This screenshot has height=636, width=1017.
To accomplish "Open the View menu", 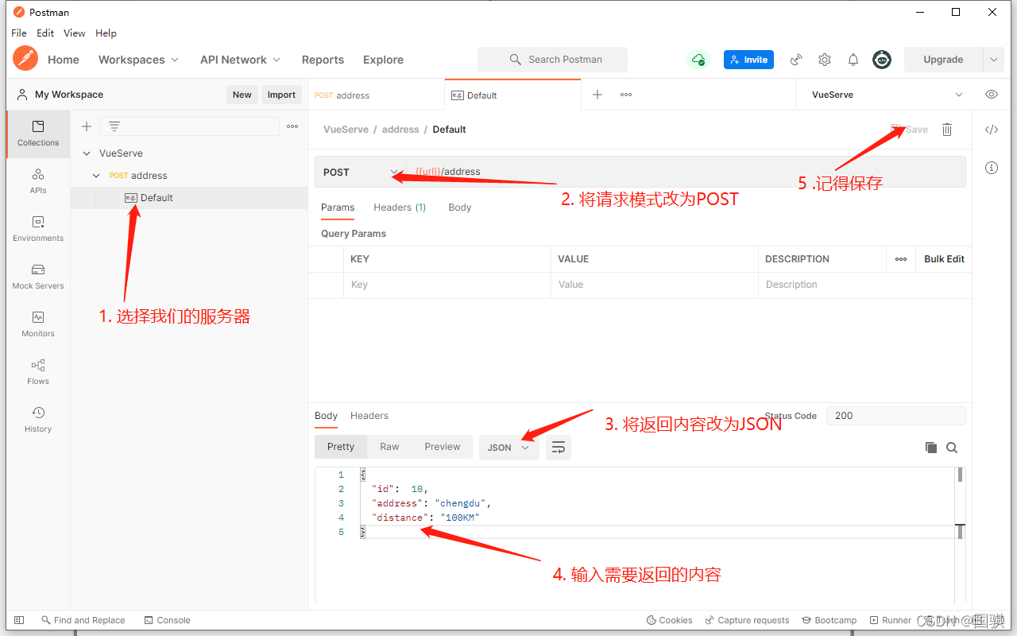I will [75, 33].
